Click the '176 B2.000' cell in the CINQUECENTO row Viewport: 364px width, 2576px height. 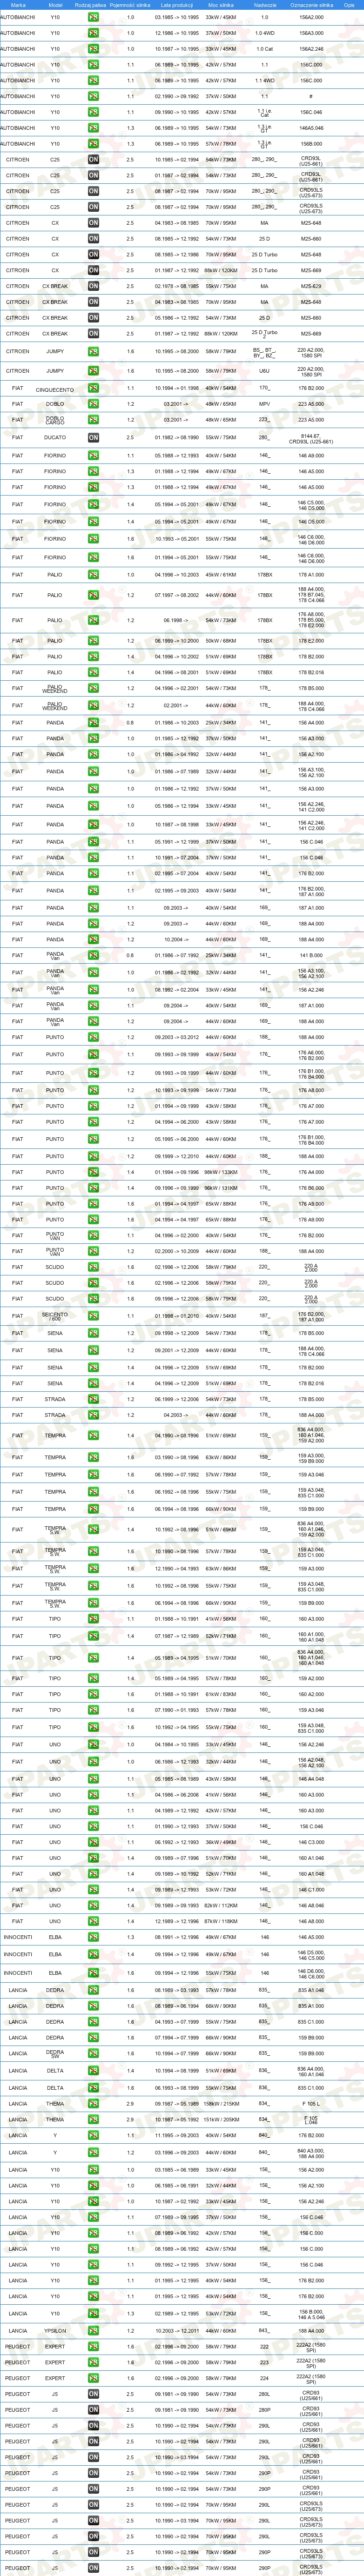311,389
